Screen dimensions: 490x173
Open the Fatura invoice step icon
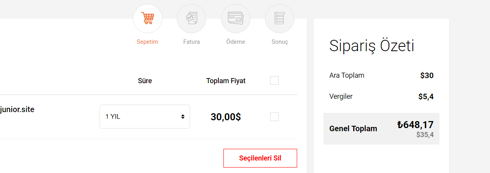coord(192,18)
